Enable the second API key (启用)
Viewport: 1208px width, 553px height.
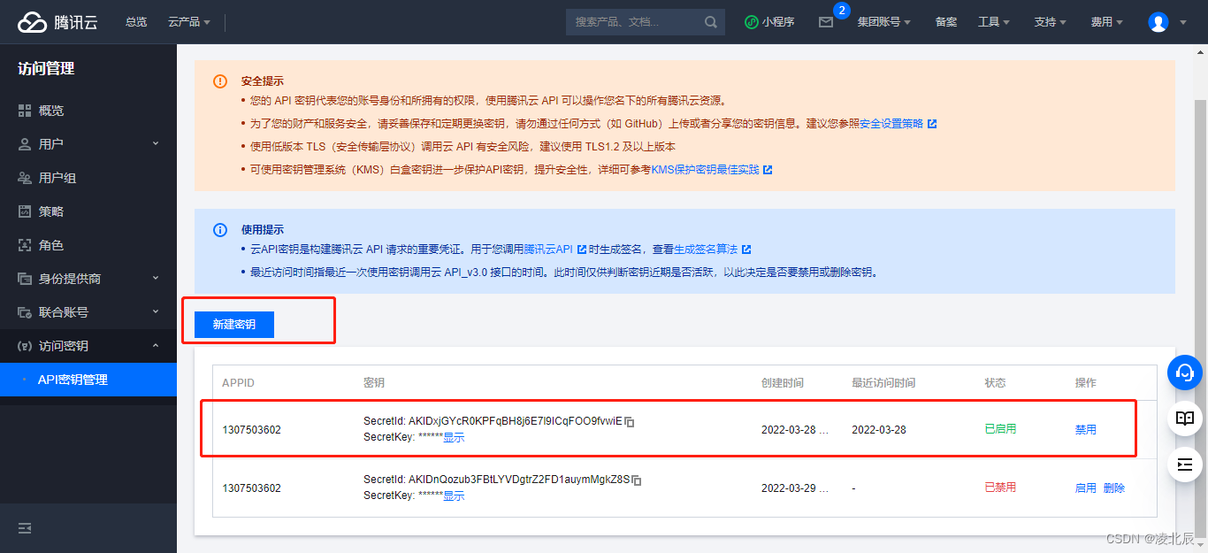(1085, 488)
